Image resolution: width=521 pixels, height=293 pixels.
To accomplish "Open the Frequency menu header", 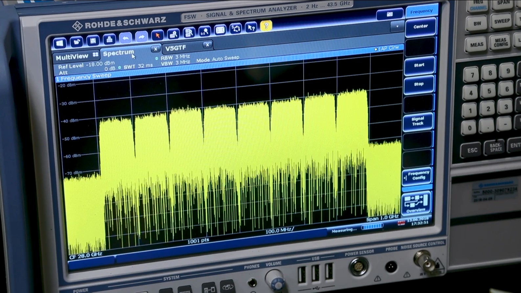I will 422,11.
